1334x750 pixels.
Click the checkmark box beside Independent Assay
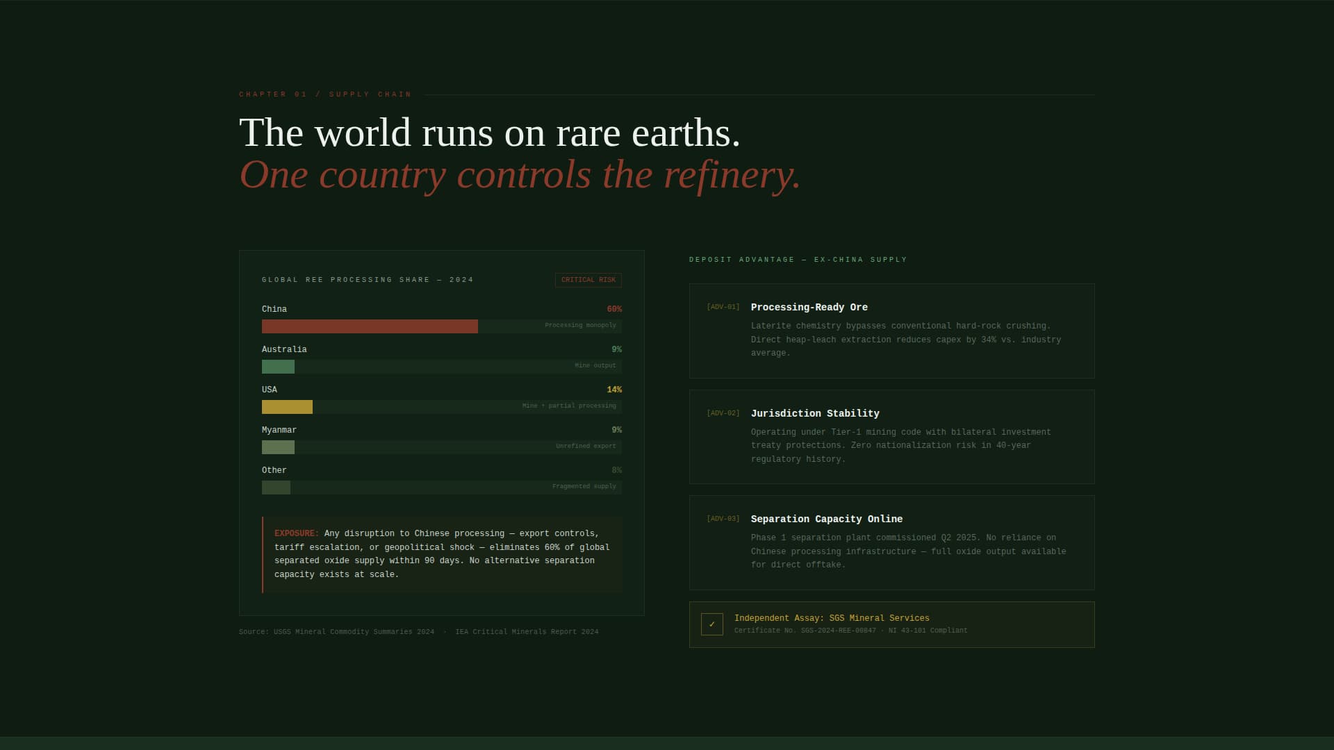(711, 624)
